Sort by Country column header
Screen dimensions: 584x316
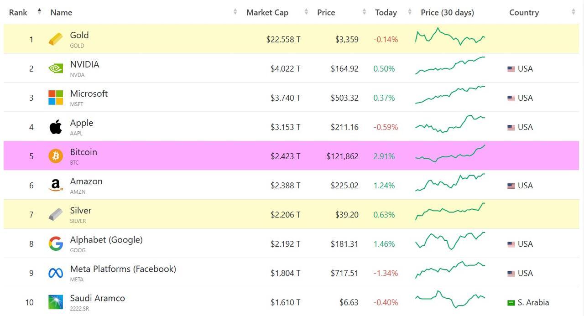(524, 13)
